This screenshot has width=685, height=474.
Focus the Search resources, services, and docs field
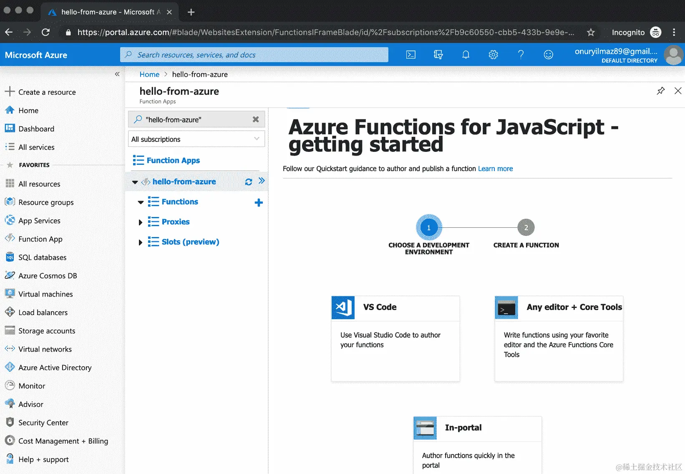pyautogui.click(x=254, y=55)
